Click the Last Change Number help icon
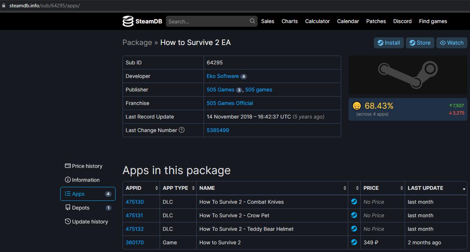Screen dimensions: 470x252 (x=182, y=130)
